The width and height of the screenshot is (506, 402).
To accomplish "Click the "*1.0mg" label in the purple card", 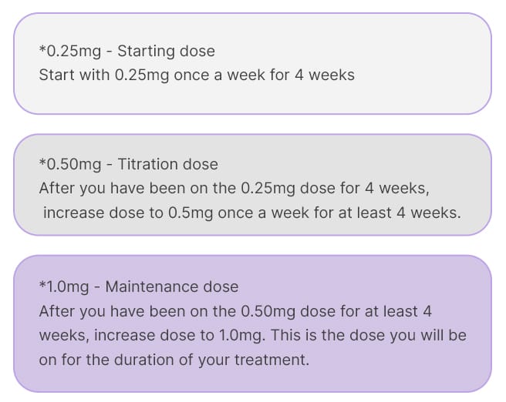I will click(64, 286).
